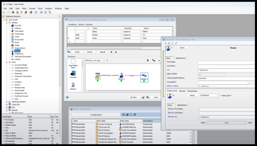This screenshot has width=257, height=146.
Task: Open the Format menu
Action: click(x=32, y=8)
